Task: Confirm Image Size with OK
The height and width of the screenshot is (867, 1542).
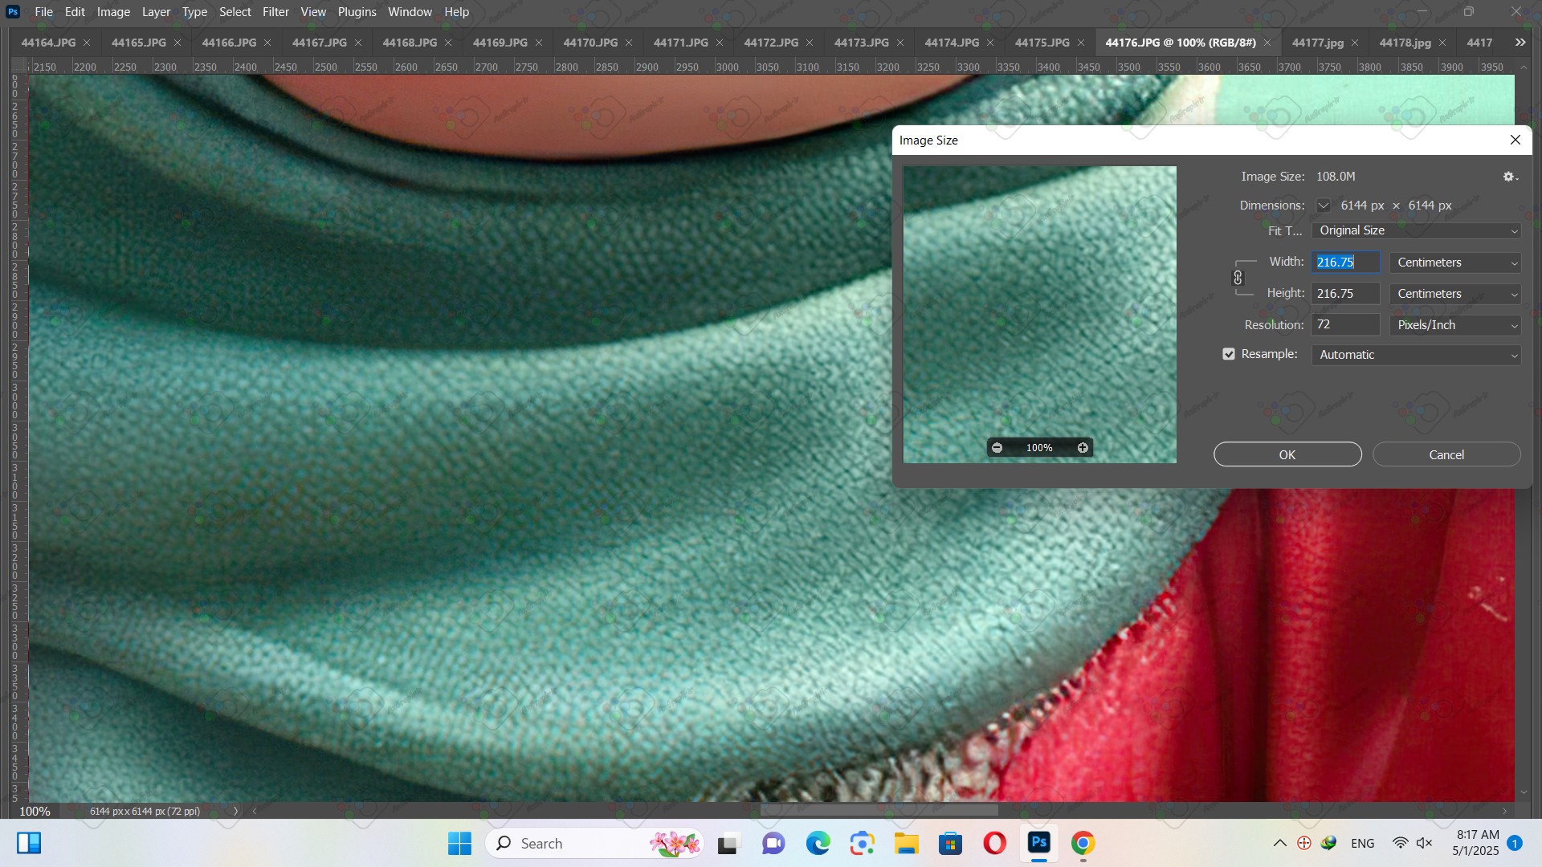Action: (1287, 454)
